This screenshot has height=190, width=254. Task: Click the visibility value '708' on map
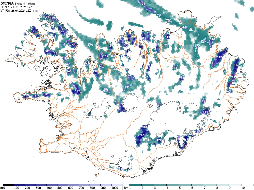[x=169, y=20]
